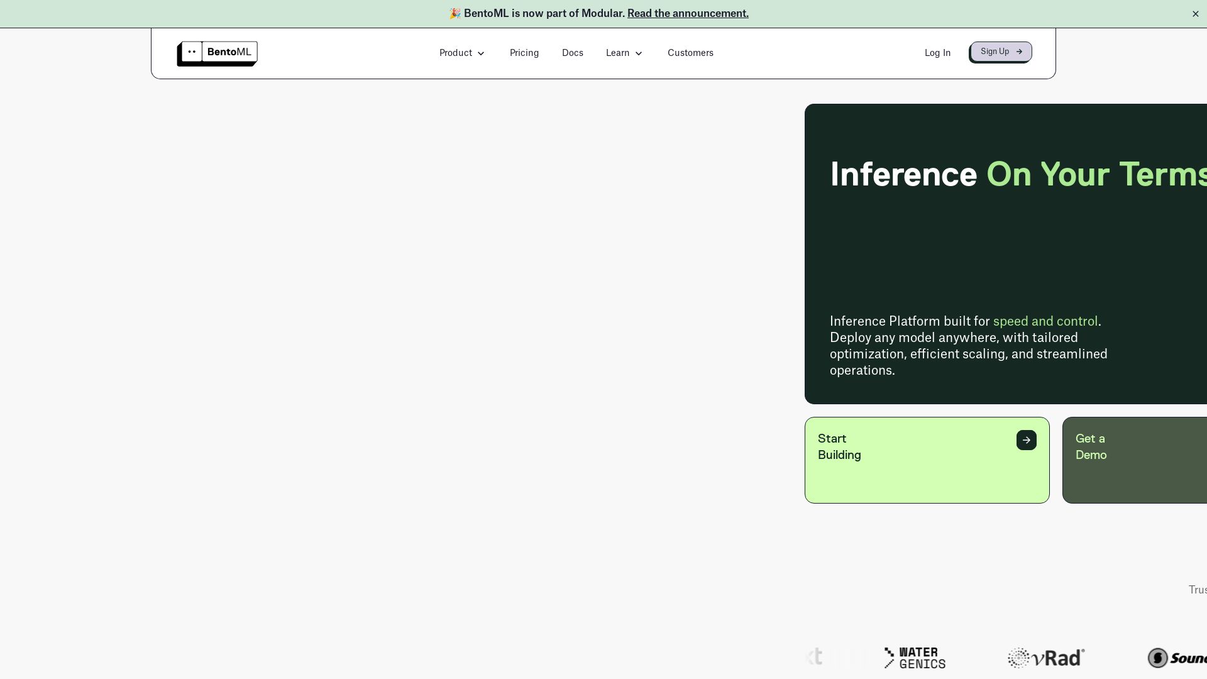Click the vRad logo
The height and width of the screenshot is (679, 1207).
(1046, 658)
